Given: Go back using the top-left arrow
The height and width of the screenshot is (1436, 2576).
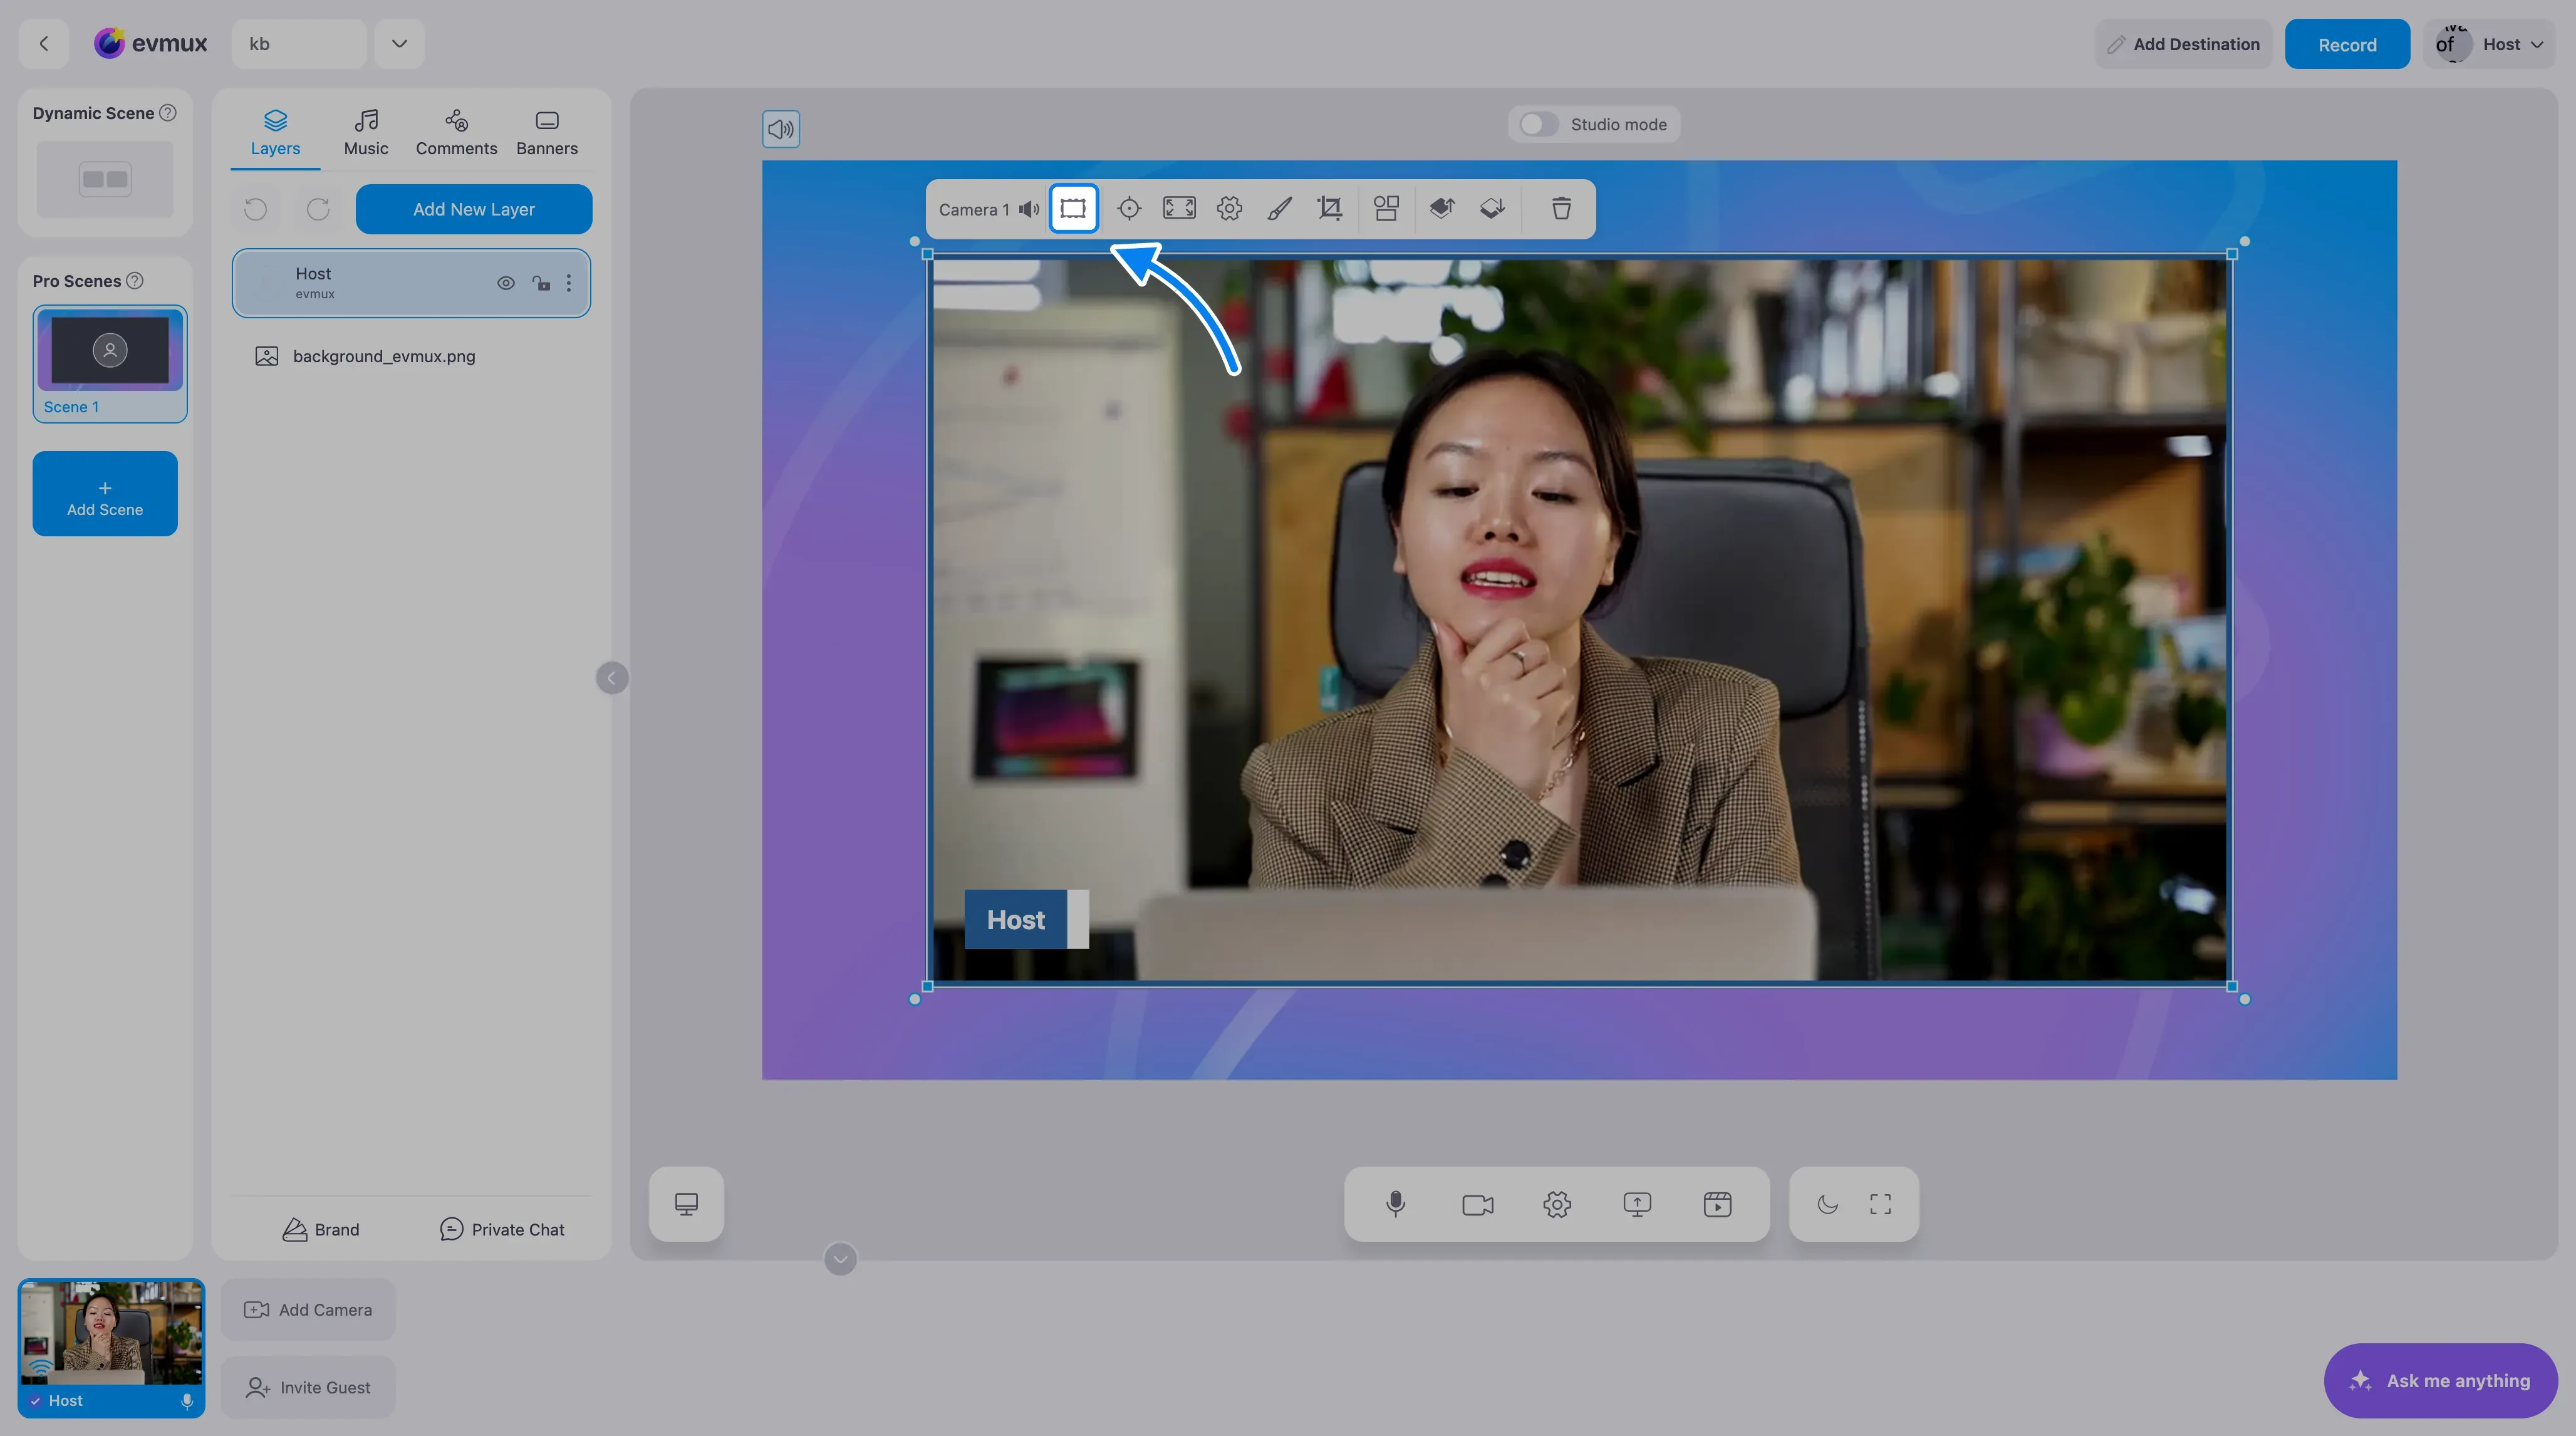Looking at the screenshot, I should pos(44,44).
